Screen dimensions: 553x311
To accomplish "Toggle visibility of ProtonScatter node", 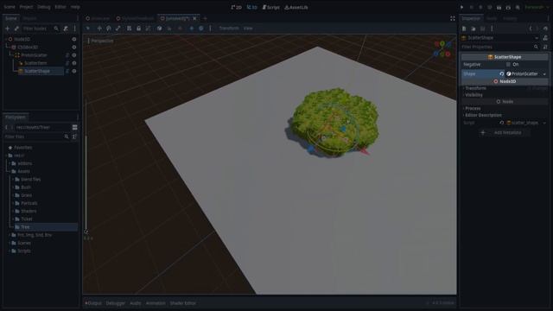I will click(x=74, y=55).
